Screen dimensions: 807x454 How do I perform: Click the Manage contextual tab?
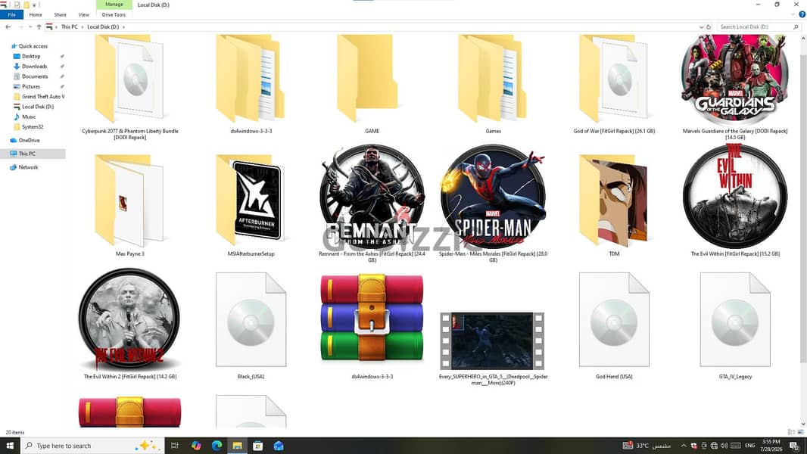point(114,5)
